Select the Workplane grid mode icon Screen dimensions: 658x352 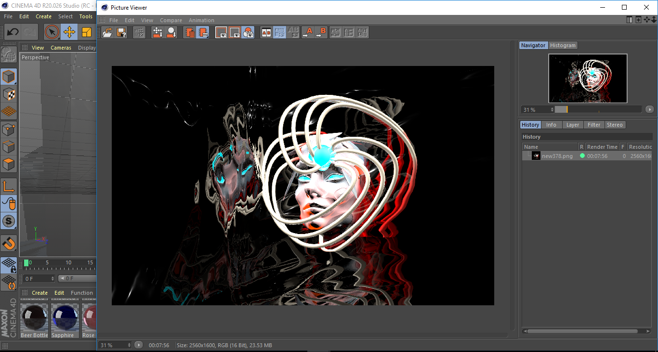pyautogui.click(x=9, y=111)
